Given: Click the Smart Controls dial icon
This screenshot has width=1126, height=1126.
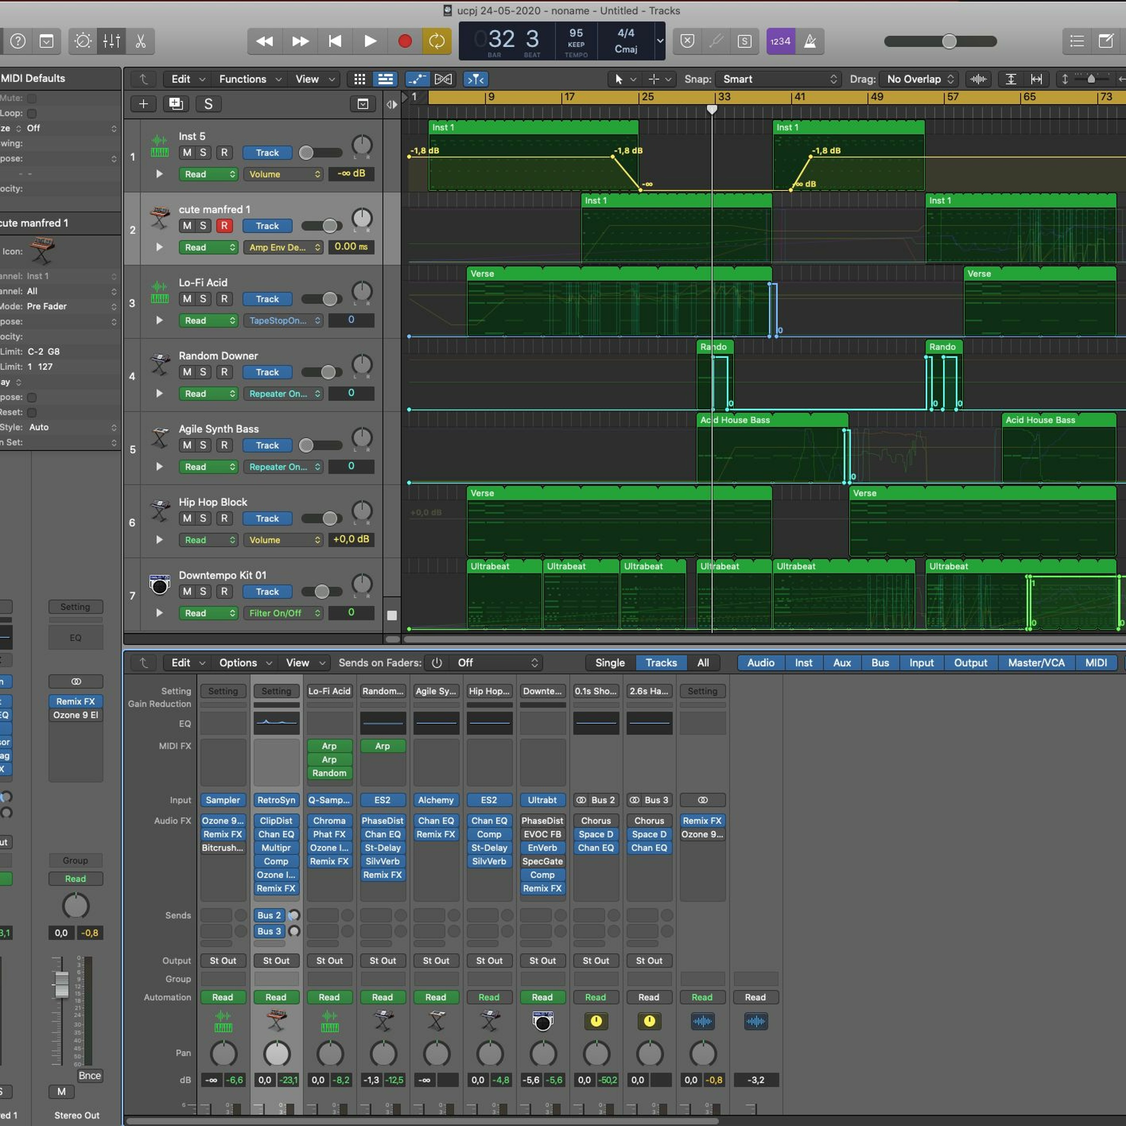Looking at the screenshot, I should [x=83, y=41].
